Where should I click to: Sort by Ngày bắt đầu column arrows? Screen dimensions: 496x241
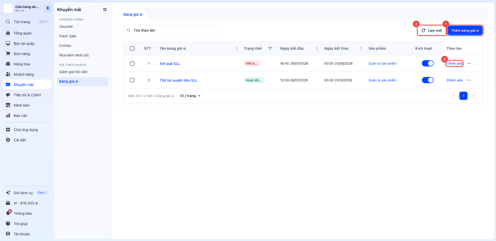[317, 48]
